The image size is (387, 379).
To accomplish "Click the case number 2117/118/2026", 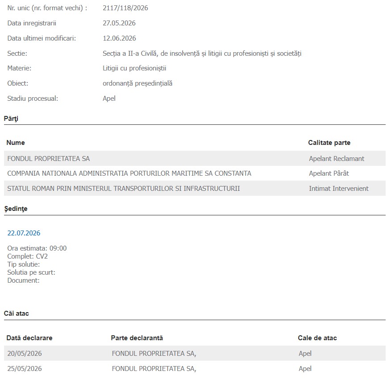I will point(125,8).
